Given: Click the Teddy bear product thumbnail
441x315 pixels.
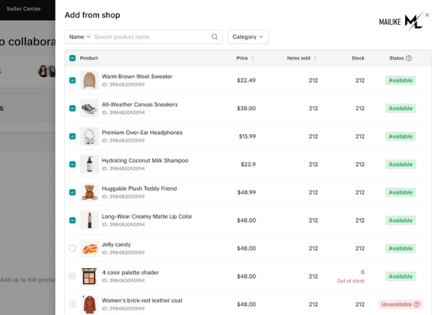Looking at the screenshot, I should tap(89, 192).
